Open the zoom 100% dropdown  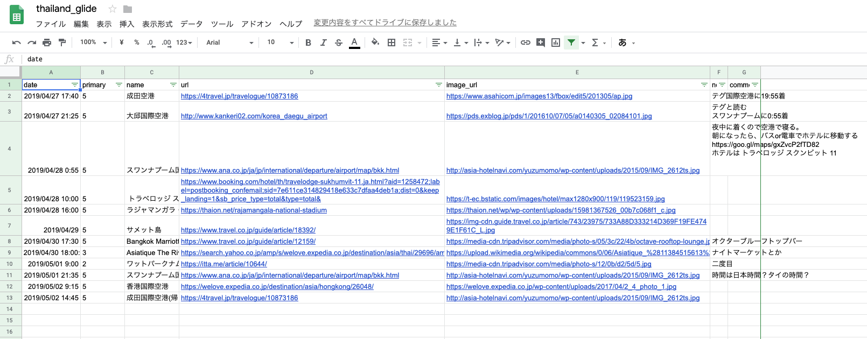pos(94,43)
